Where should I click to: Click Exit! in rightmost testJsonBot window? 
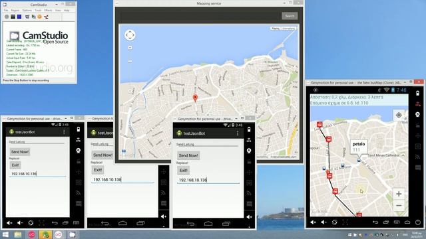184,171
